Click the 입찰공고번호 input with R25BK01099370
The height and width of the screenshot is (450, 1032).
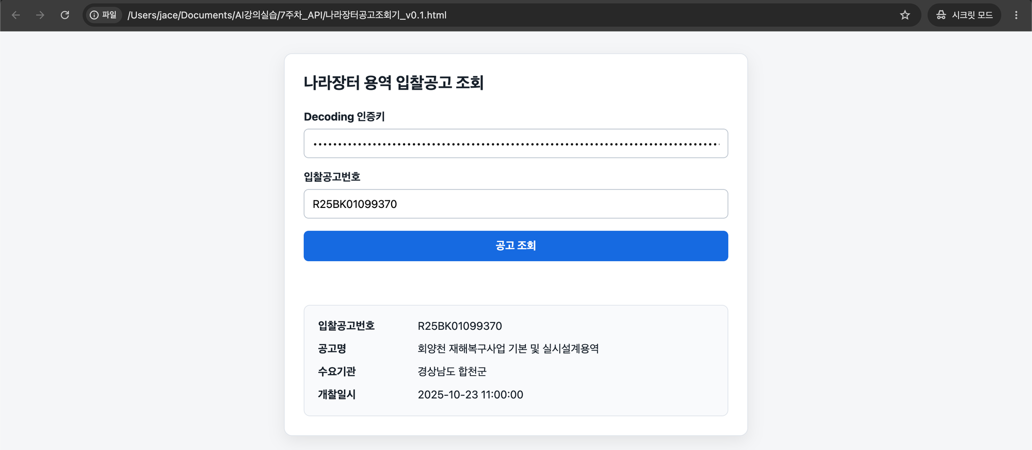516,204
